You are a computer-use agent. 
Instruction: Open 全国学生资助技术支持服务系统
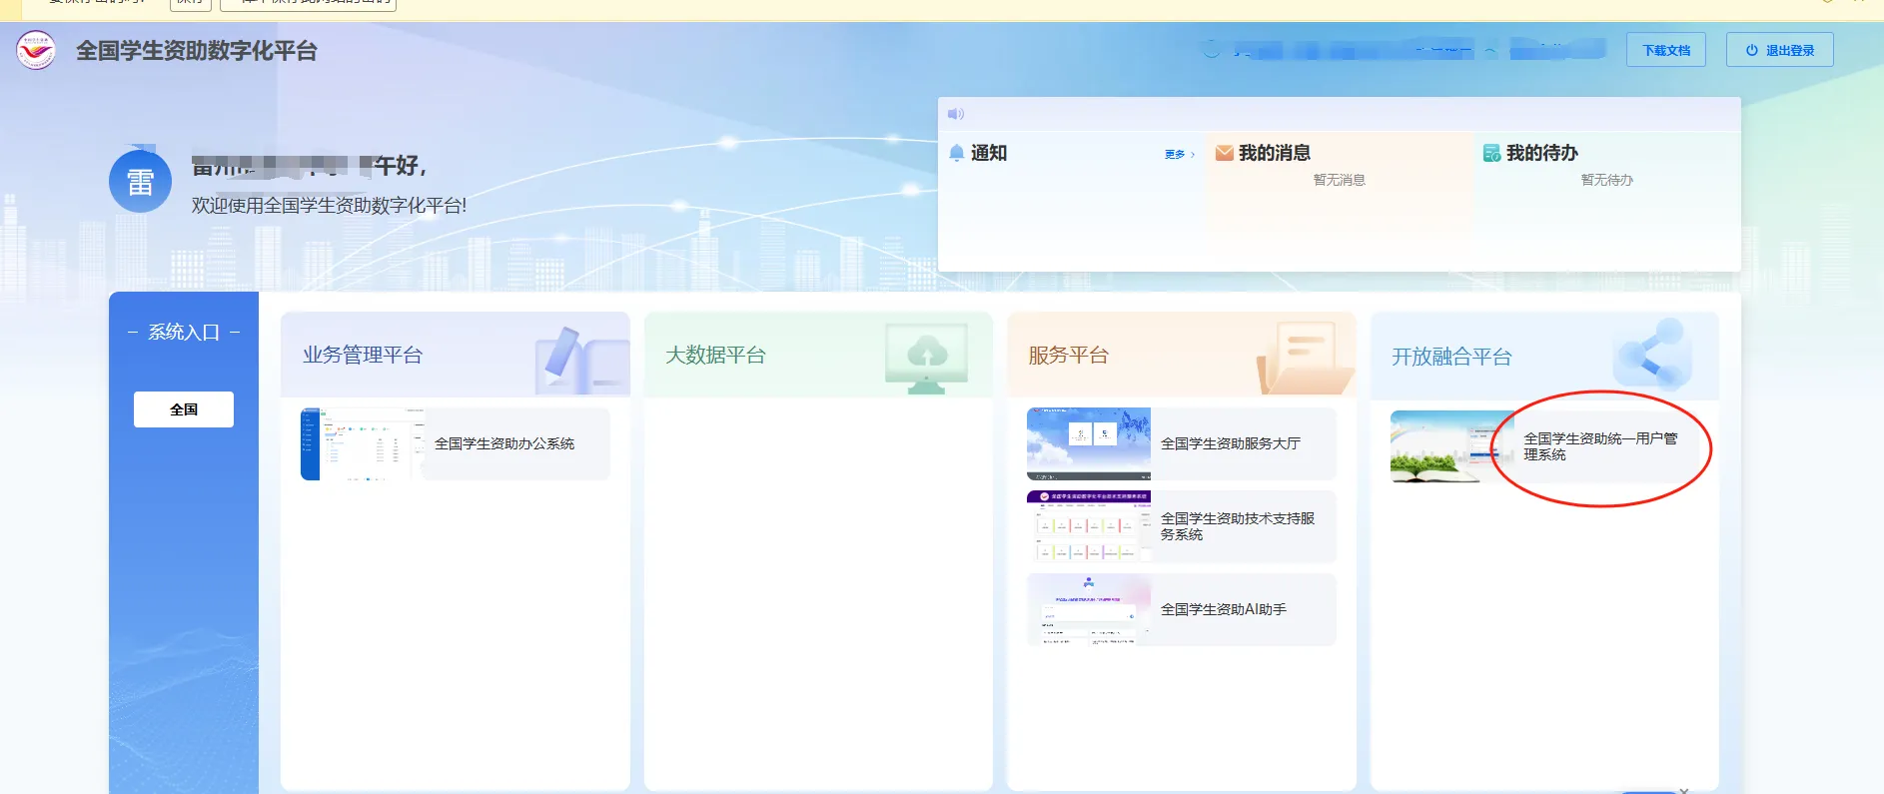1237,526
